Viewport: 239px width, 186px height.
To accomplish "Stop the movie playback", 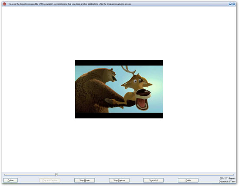I will 84,180.
